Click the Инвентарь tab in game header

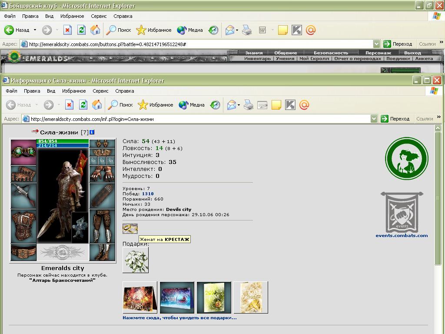(257, 59)
